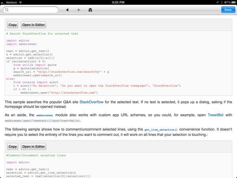This screenshot has width=237, height=178.
Task: Open the documentation home page icon
Action: [x=90, y=10]
